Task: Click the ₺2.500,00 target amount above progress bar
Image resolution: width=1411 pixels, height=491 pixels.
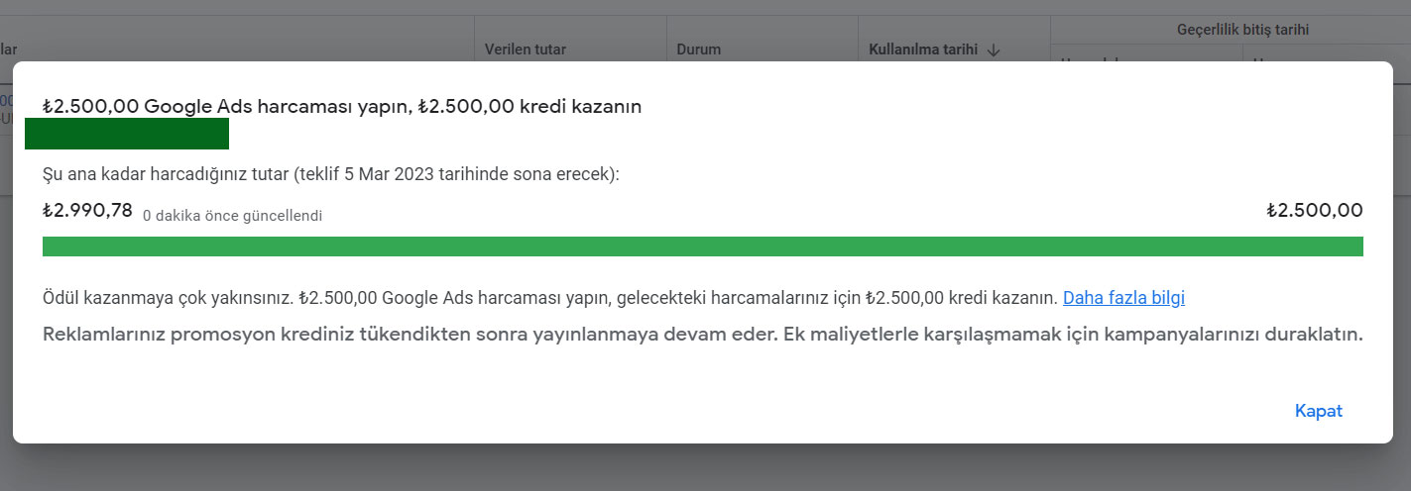Action: pyautogui.click(x=1315, y=210)
